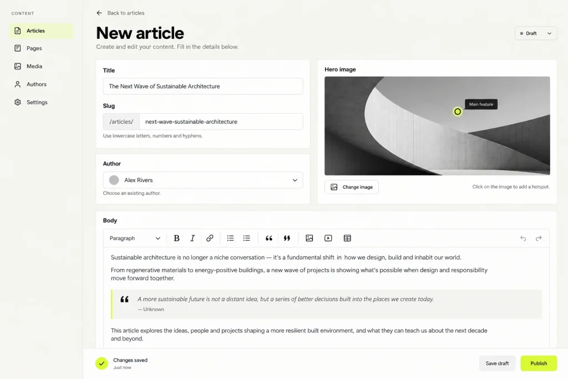568x379 pixels.
Task: Click paragraph starting 'From regenerative materials'
Action: click(299, 274)
